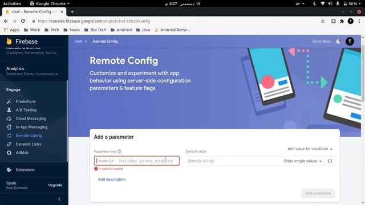
Task: Click Go to docs link
Action: coord(321,42)
